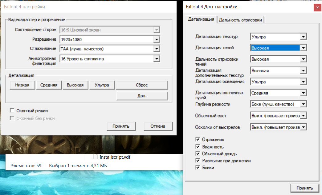322x195 pixels.
Task: Click Отмена in Fallout 4 настройки
Action: (158, 126)
